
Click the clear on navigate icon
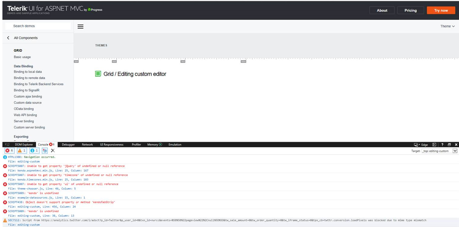click(45, 151)
